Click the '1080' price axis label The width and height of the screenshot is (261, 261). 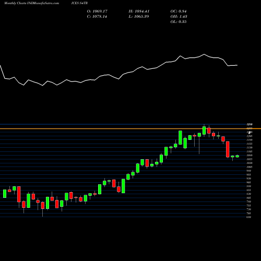(250, 155)
